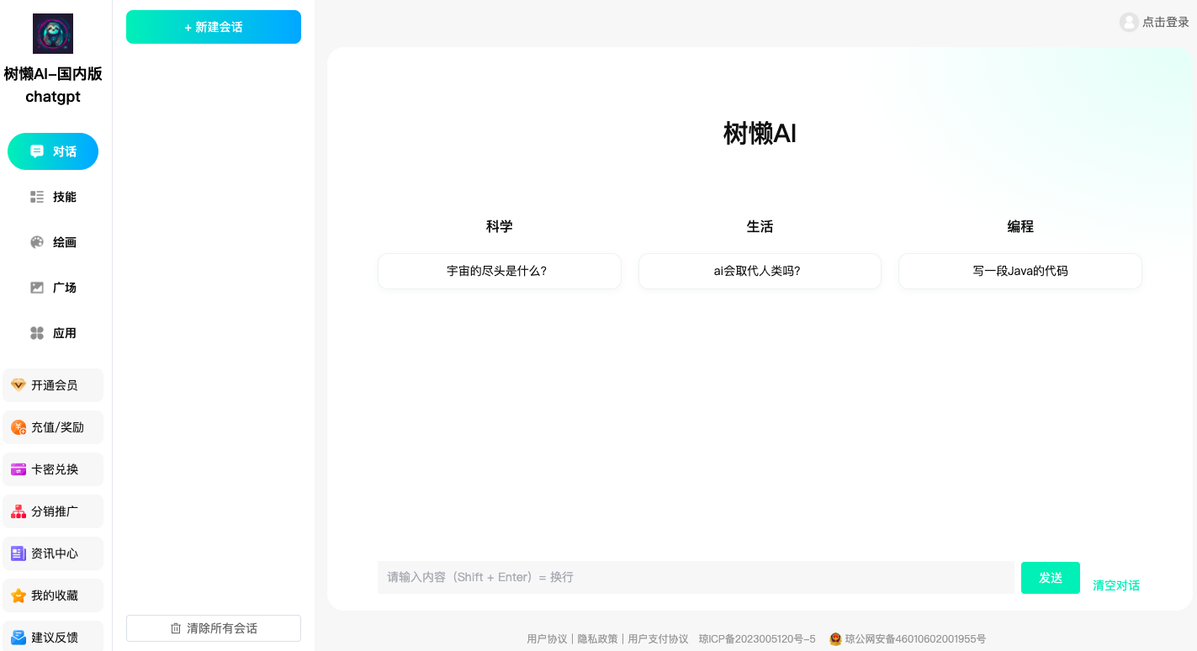
Task: Click the 树懒AI main title
Action: click(x=760, y=133)
